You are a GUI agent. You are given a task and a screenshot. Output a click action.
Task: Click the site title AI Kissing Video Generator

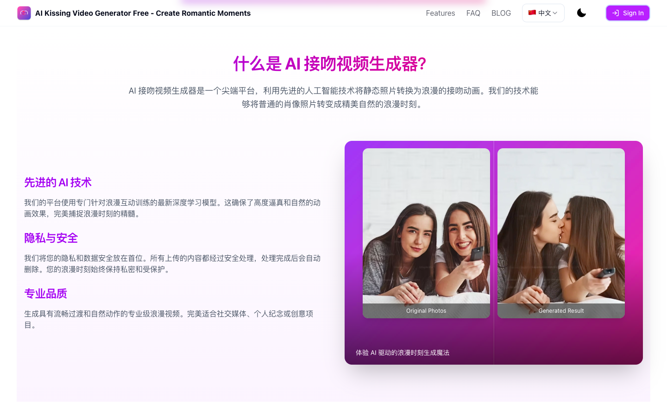(143, 13)
